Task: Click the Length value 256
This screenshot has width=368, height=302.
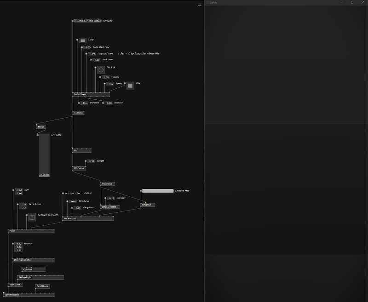Action: click(x=91, y=161)
